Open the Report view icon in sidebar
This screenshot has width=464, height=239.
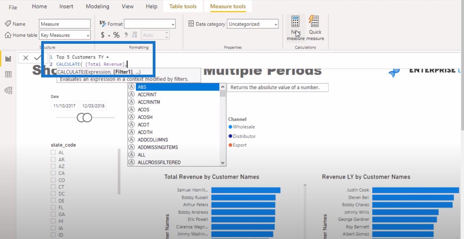[x=8, y=59]
